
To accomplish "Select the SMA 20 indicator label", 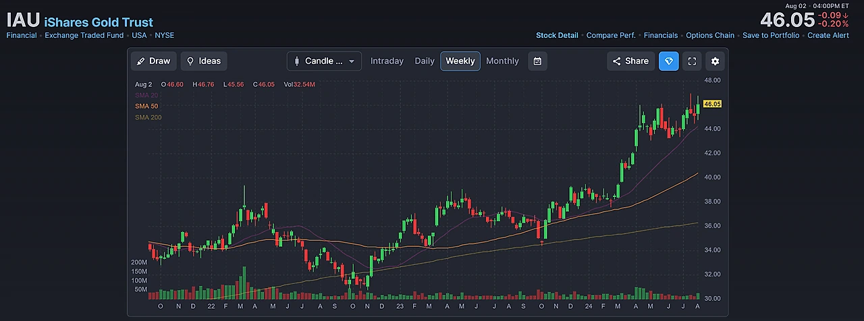I will [148, 95].
